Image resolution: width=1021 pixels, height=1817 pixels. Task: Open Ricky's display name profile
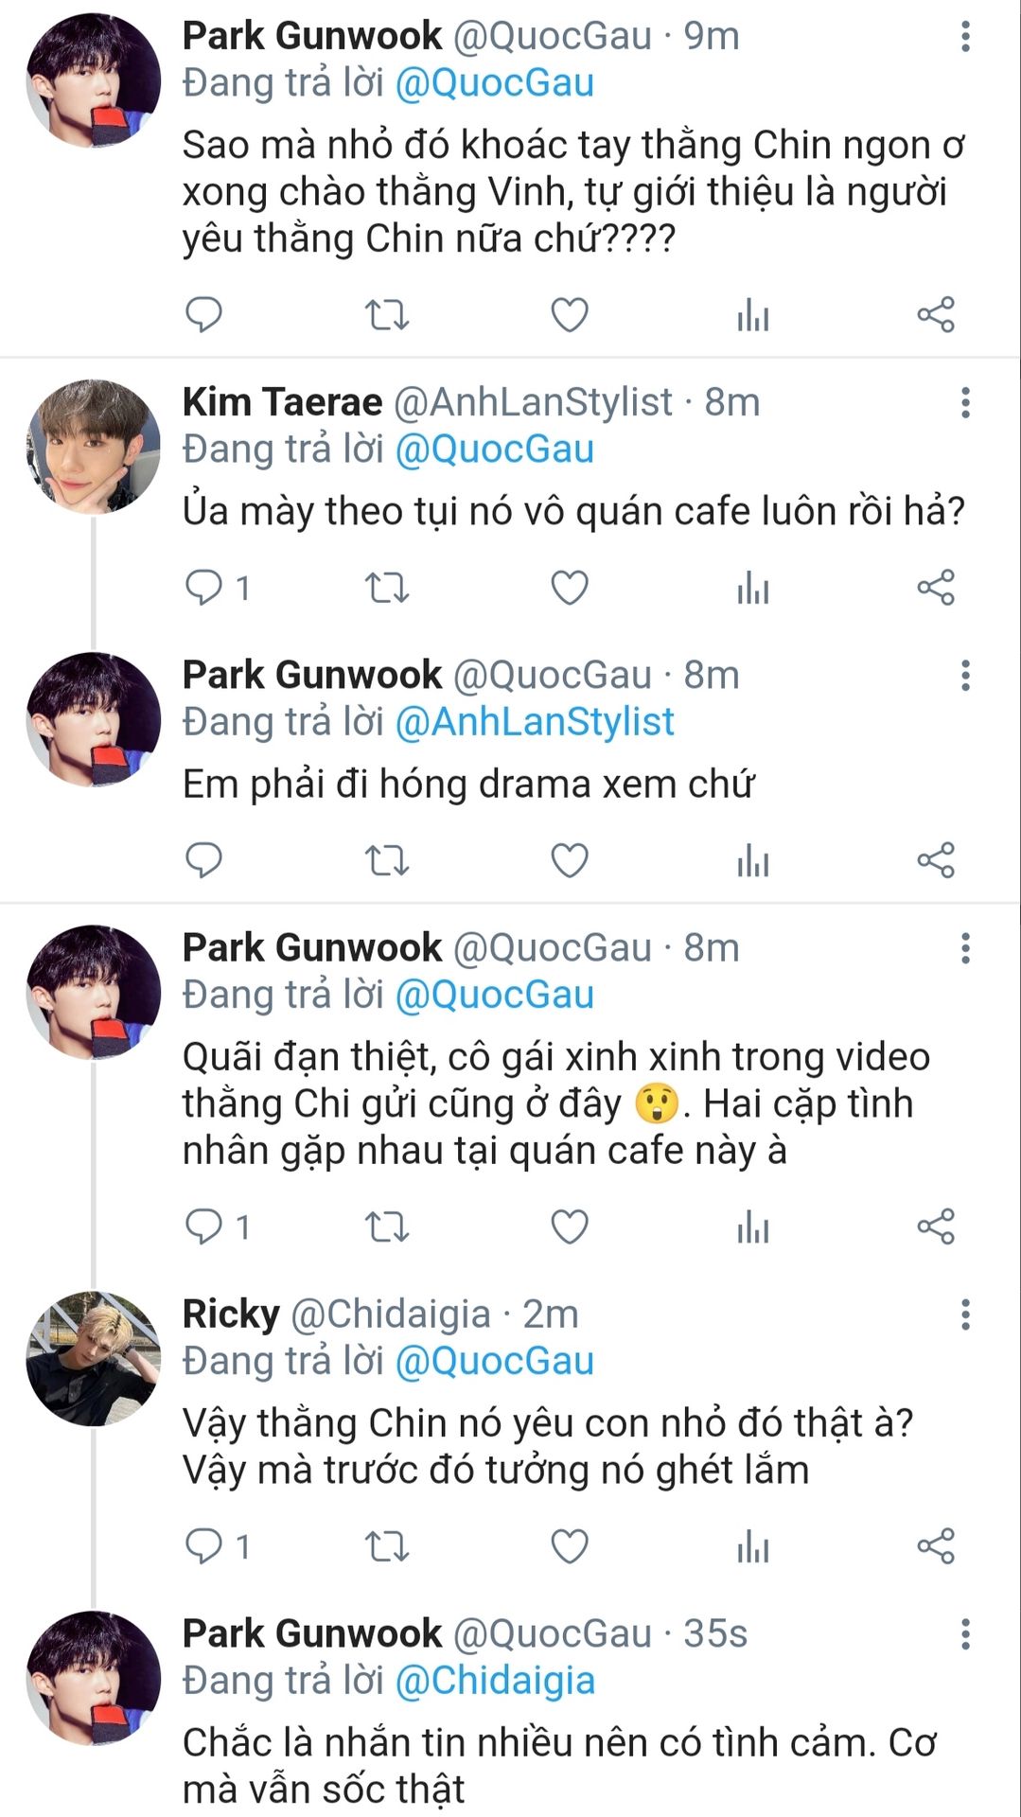[231, 1314]
